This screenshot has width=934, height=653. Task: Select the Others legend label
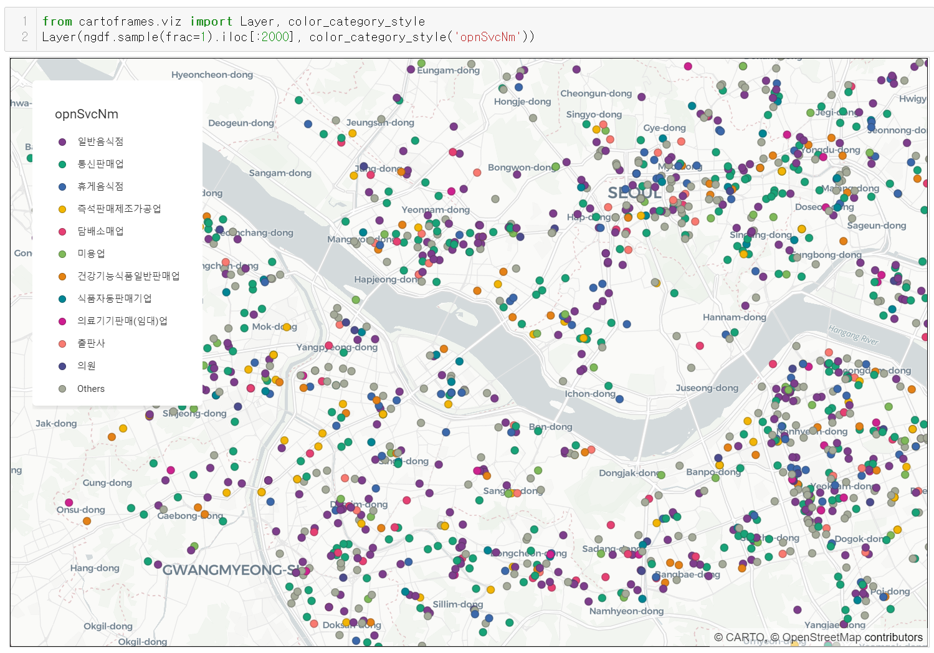(x=91, y=389)
